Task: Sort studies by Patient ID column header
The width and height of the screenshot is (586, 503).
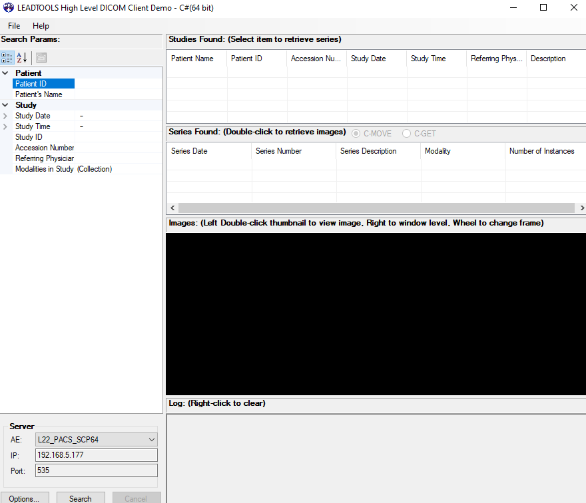Action: click(257, 59)
